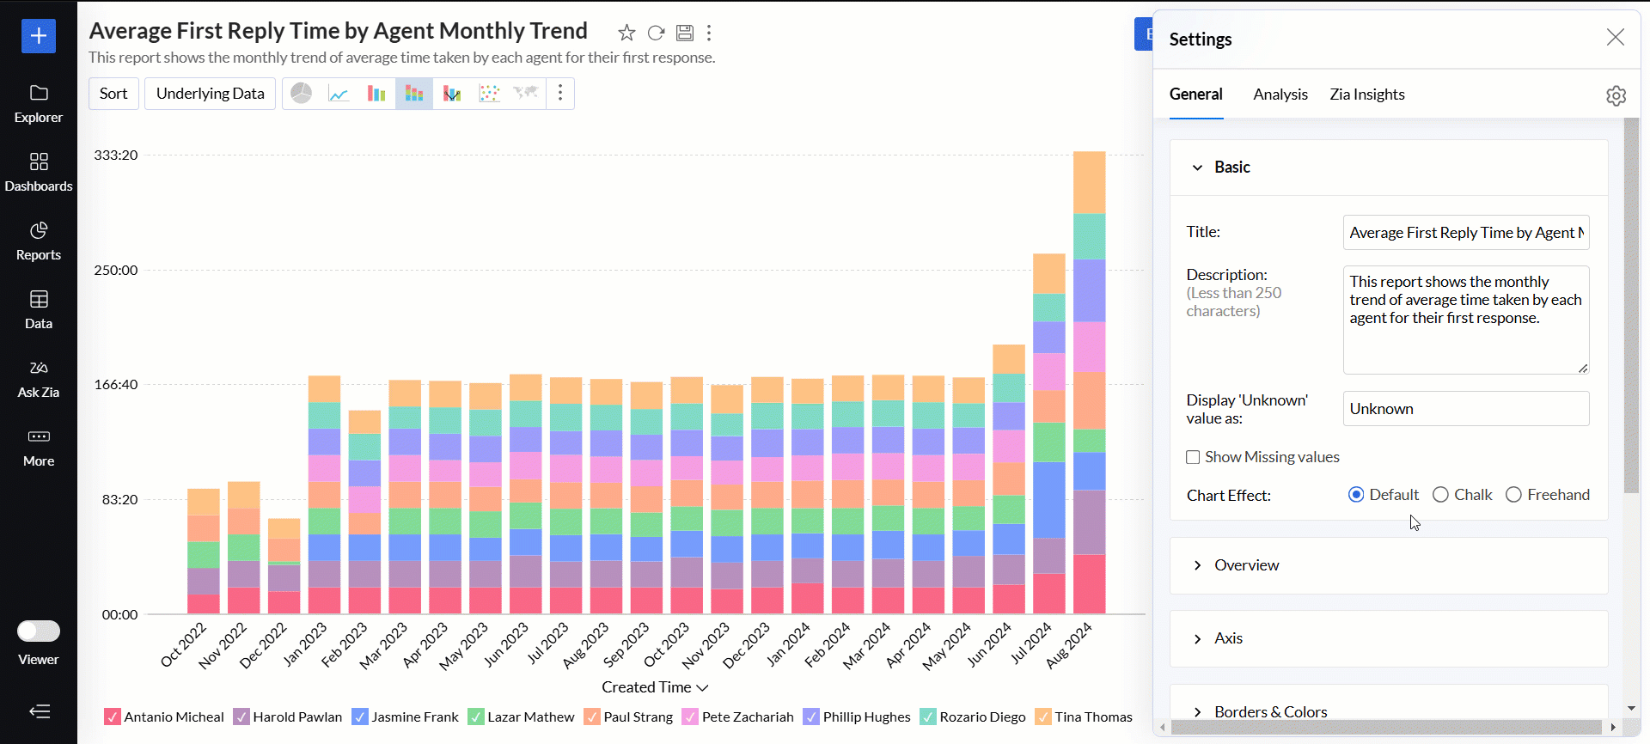Mark report as favorite star
Screen dimensions: 1650x744
point(626,33)
